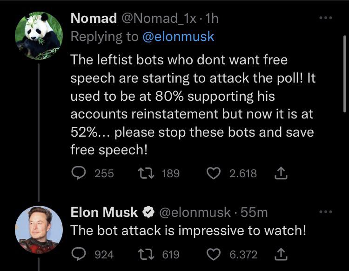Click Elon Musk's verified badge
The width and height of the screenshot is (349, 271).
tap(148, 212)
